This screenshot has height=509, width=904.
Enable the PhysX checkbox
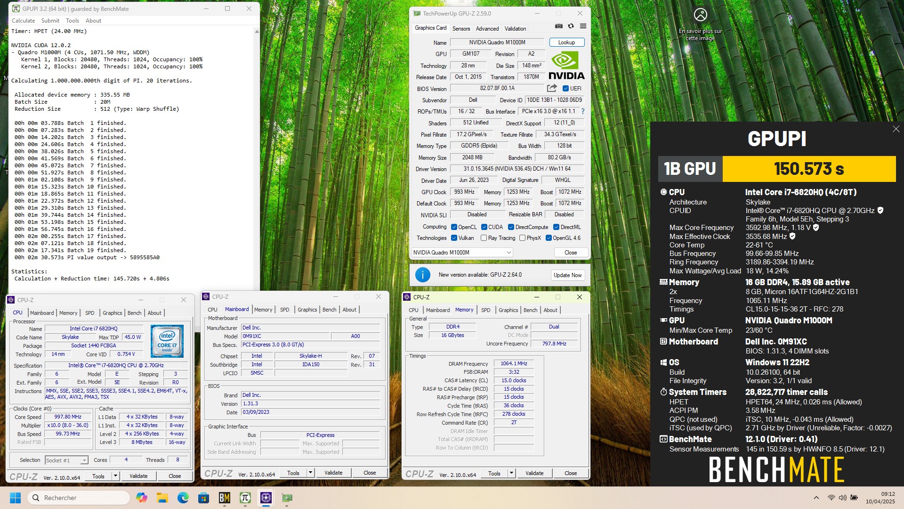pos(522,238)
